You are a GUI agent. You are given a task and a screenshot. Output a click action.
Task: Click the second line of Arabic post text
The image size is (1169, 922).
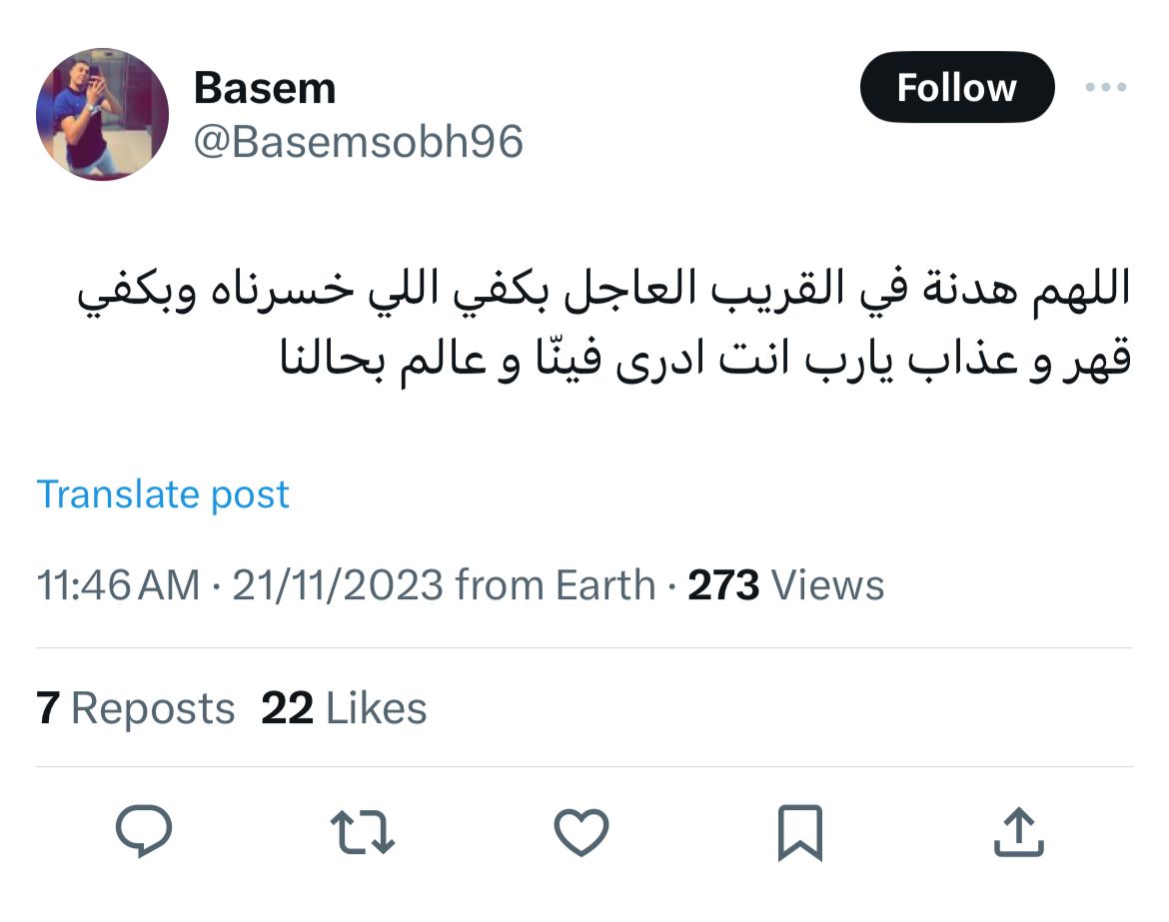pos(702,358)
